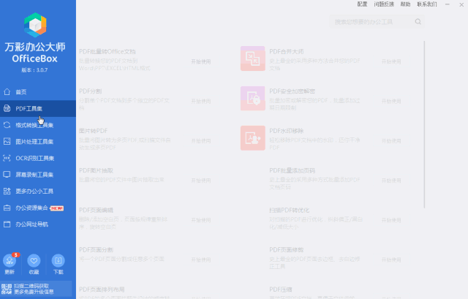Open the 图片处理工具集 section

click(x=38, y=141)
